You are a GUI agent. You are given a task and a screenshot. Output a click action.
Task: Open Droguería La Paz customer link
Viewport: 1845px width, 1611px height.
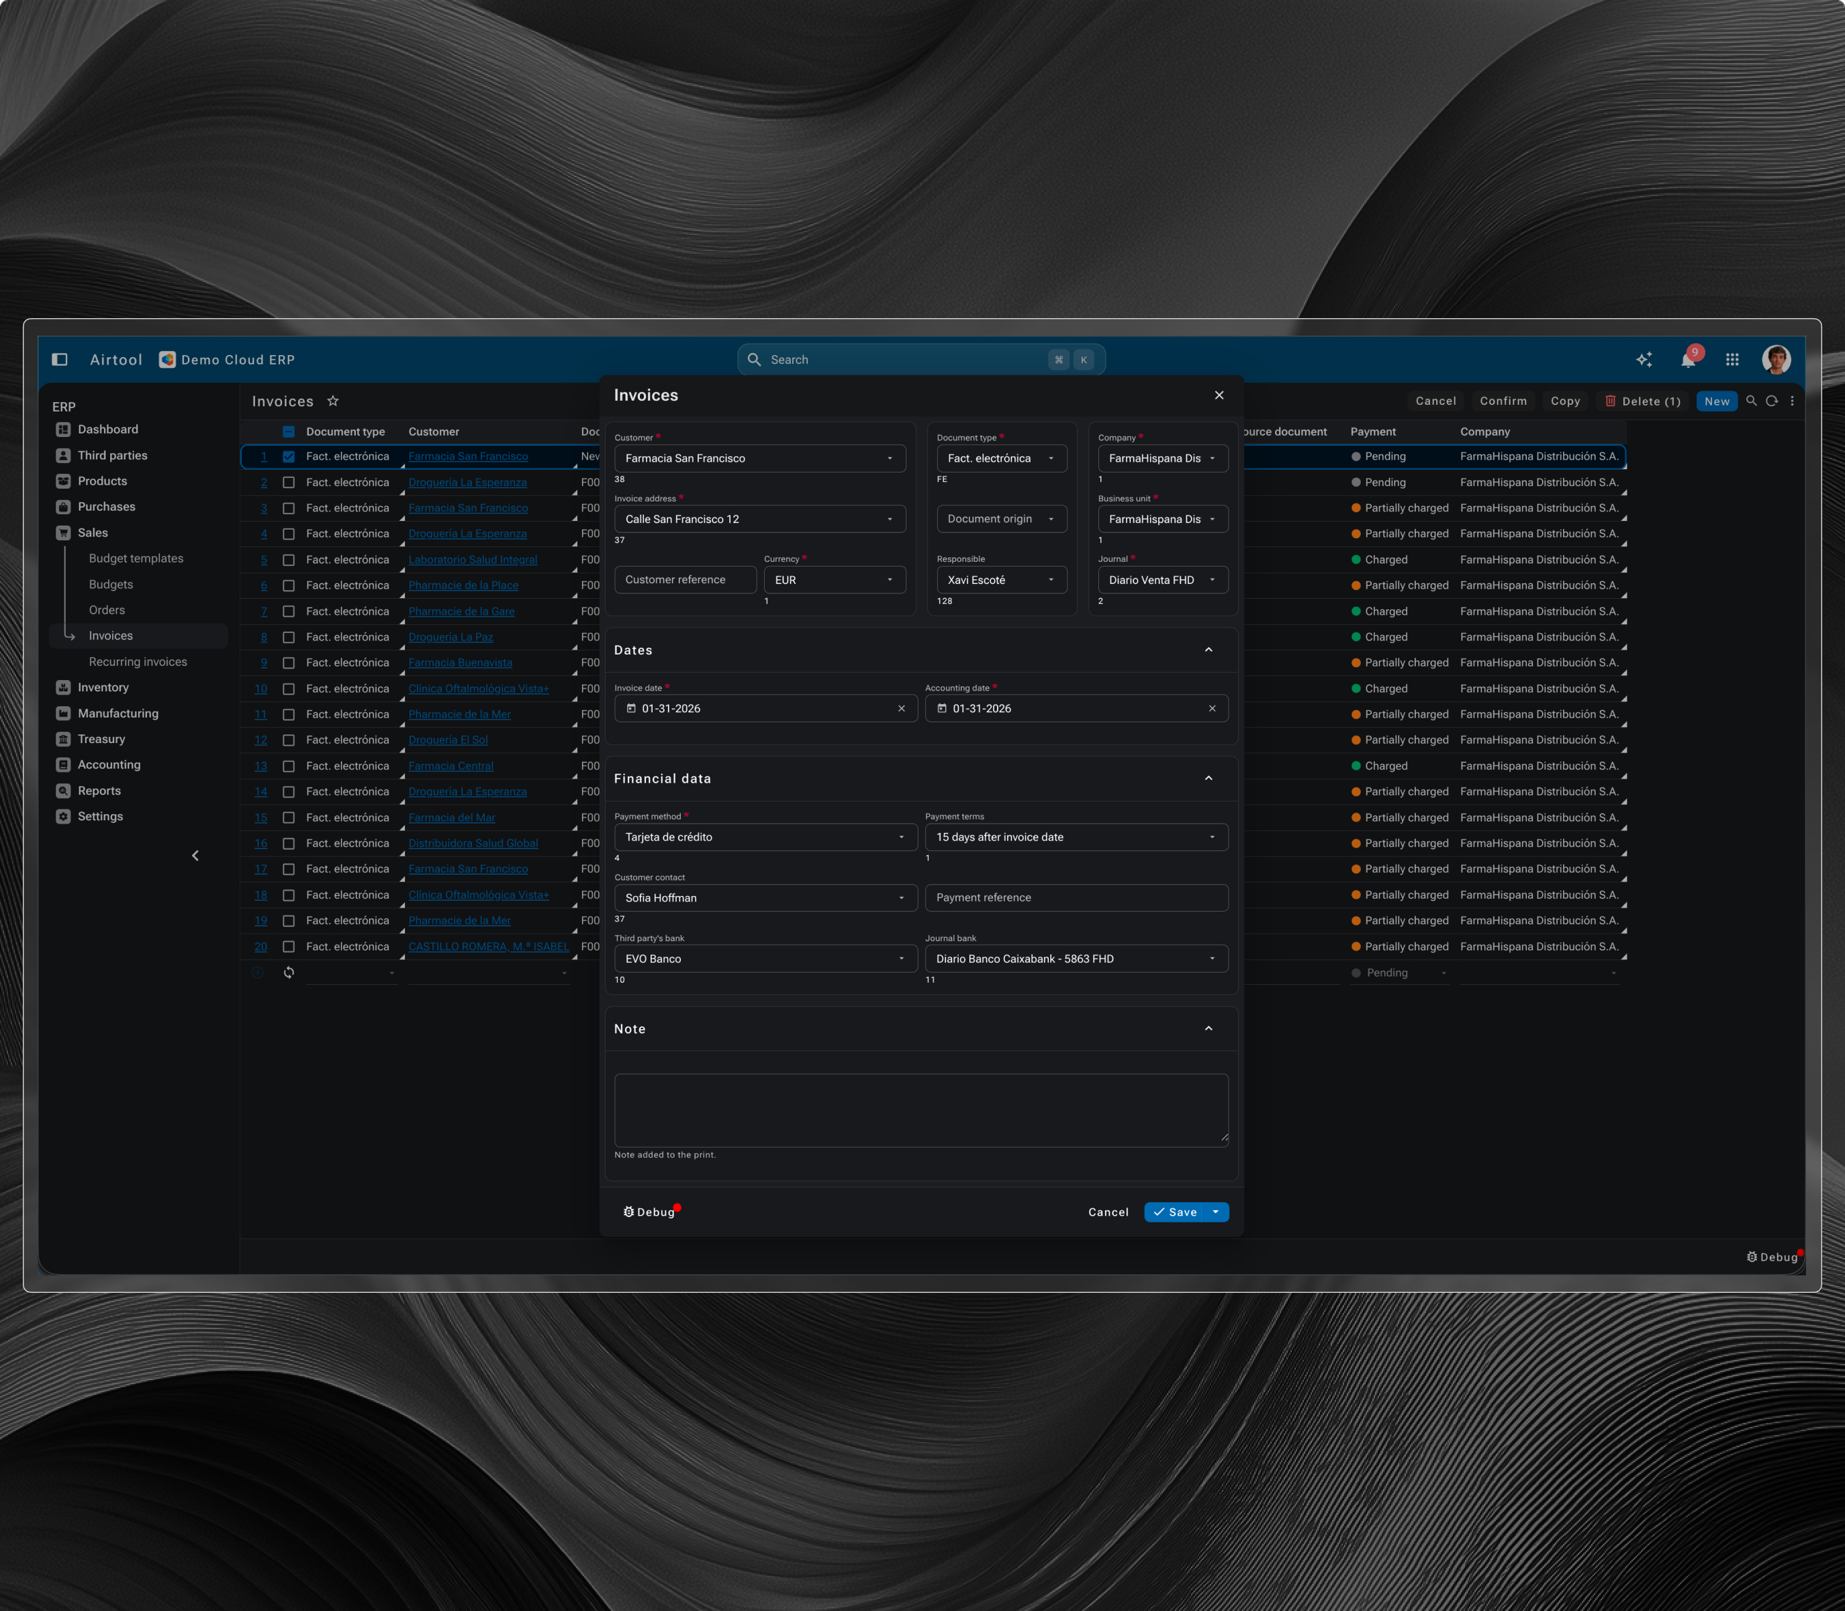451,638
